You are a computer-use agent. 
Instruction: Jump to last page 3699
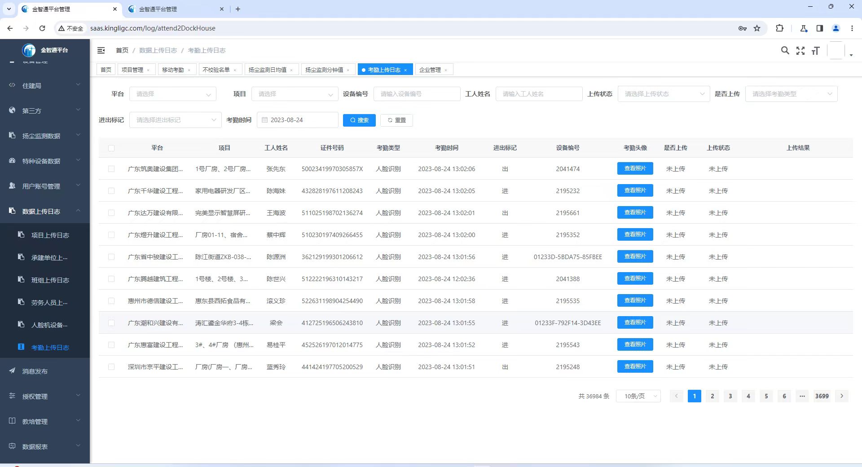coord(822,396)
